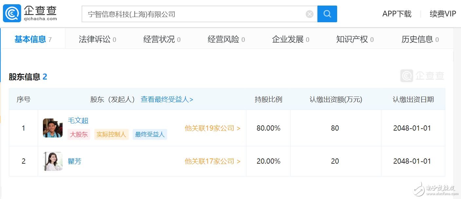Click the 大股东 tag on 毛文超
The height and width of the screenshot is (199, 461).
point(79,134)
